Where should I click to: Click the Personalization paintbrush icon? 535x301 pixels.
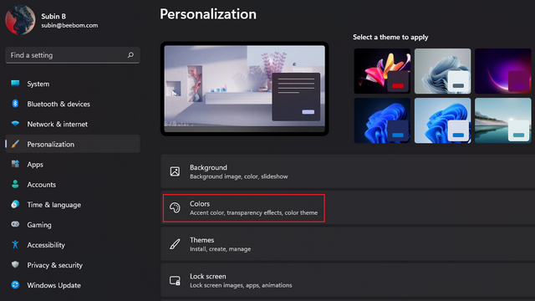[15, 144]
